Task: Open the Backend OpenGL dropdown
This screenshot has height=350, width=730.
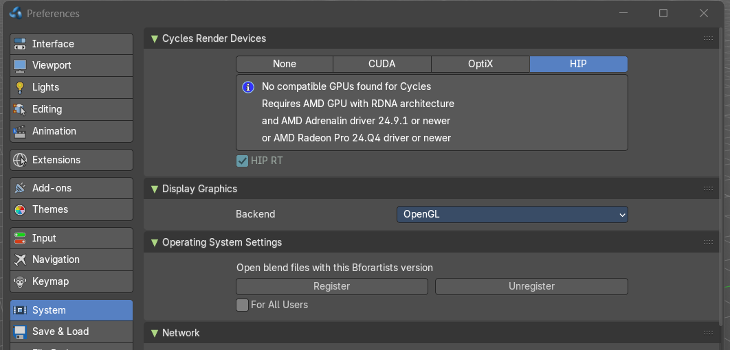Action: pyautogui.click(x=512, y=214)
